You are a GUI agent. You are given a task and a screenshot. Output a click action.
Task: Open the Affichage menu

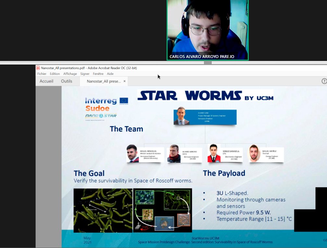tap(70, 74)
